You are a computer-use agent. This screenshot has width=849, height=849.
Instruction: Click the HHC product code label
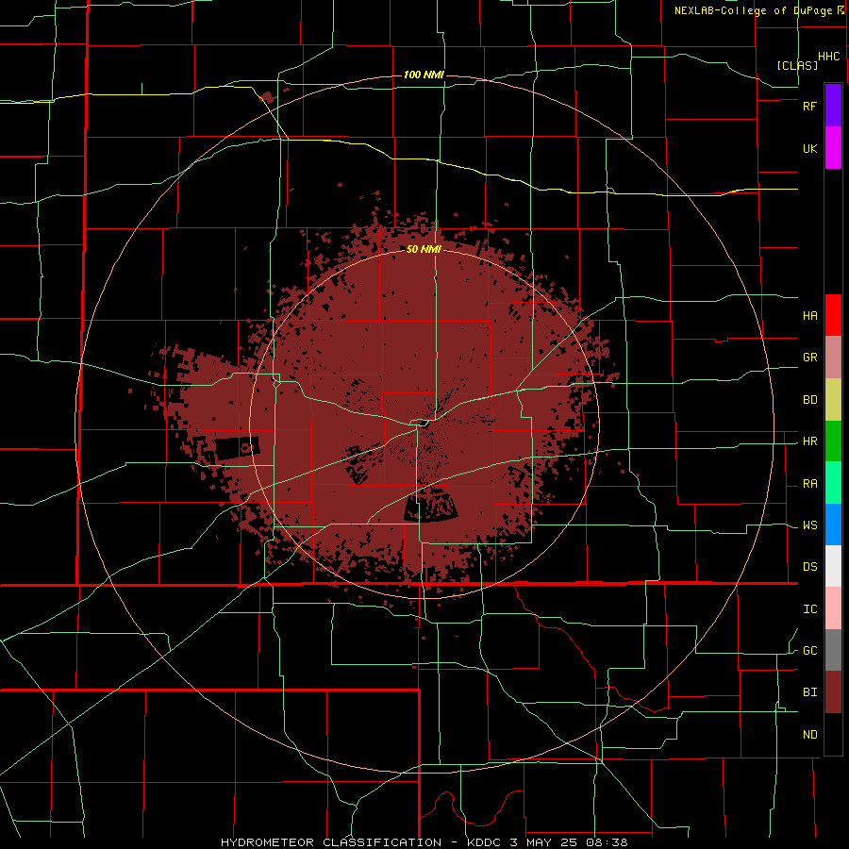(829, 57)
